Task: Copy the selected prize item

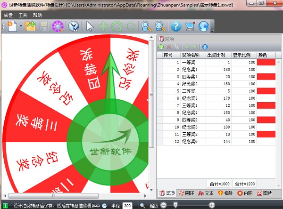Action: [x=177, y=47]
